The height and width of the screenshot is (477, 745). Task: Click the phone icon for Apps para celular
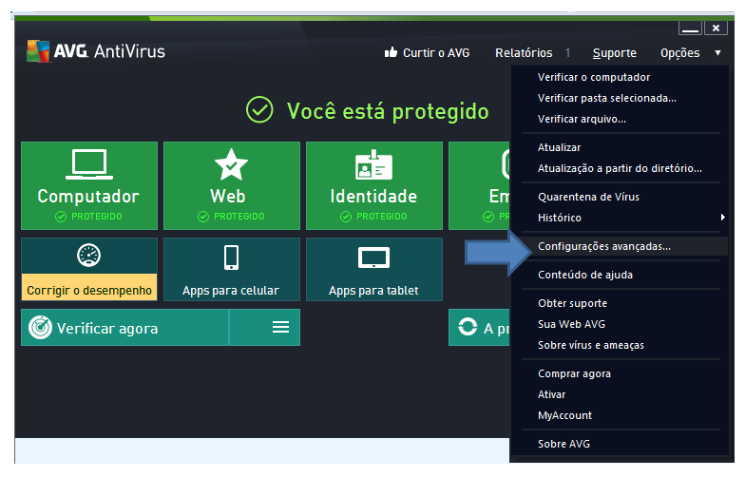coord(232,258)
